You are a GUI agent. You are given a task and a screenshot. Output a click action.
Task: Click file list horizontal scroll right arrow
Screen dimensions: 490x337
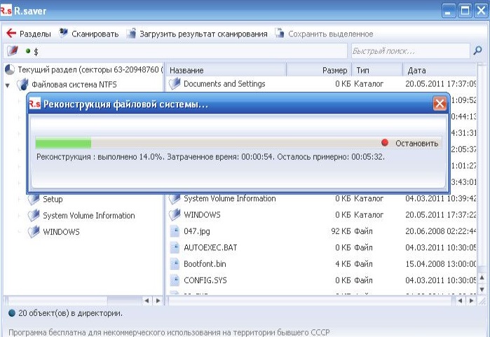coord(471,301)
